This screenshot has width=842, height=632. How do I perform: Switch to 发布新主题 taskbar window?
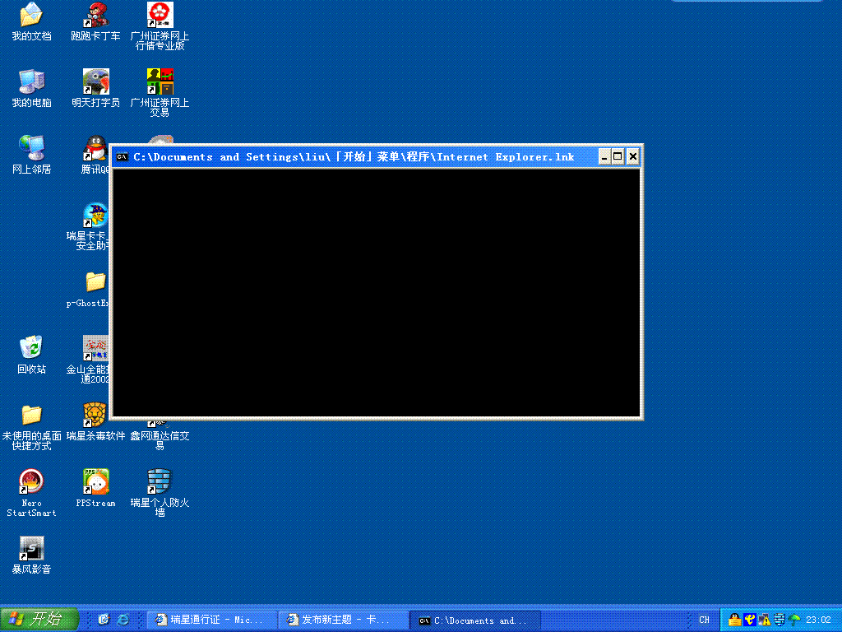[343, 620]
